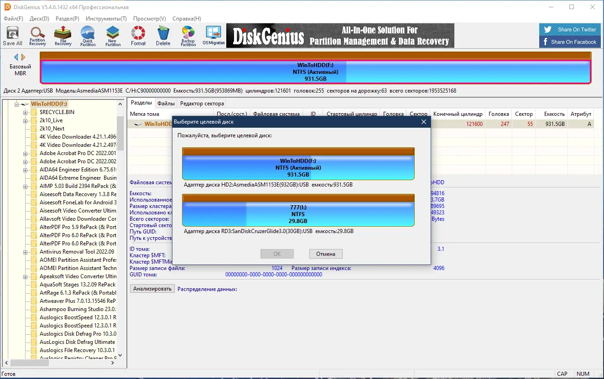Click the Отмена button
This screenshot has height=379, width=604.
click(x=326, y=254)
